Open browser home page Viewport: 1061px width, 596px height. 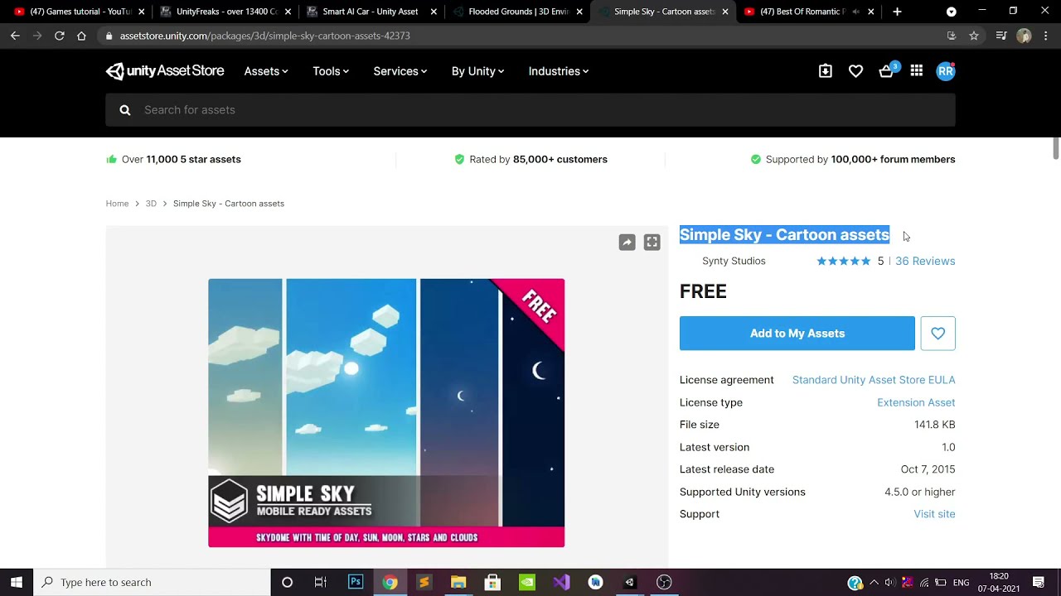pos(81,36)
